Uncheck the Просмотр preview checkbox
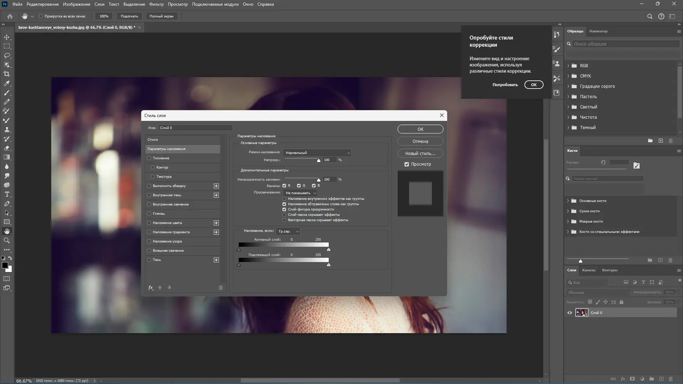 click(407, 164)
